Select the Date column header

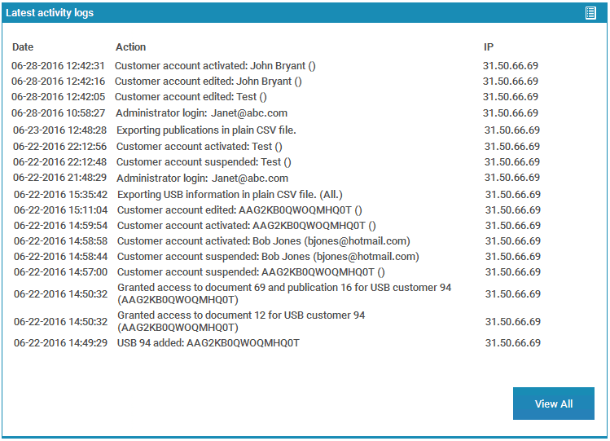click(x=23, y=47)
